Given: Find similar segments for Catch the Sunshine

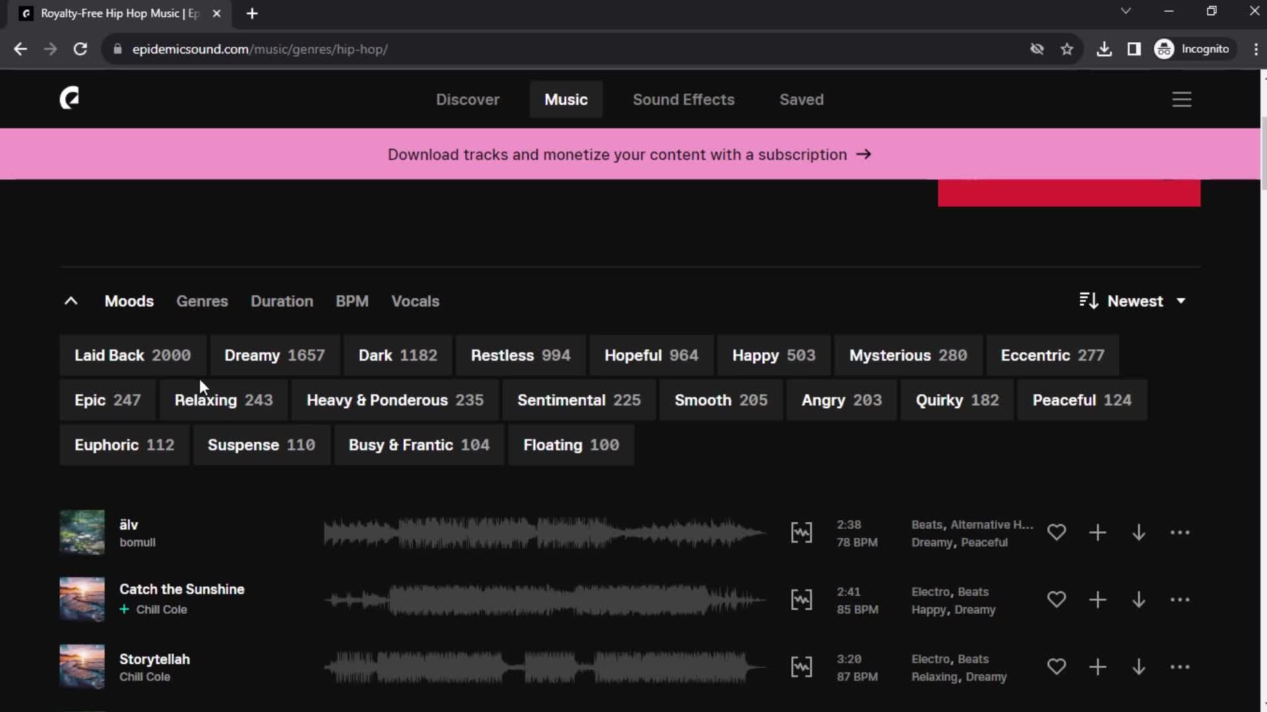Looking at the screenshot, I should pos(801,599).
